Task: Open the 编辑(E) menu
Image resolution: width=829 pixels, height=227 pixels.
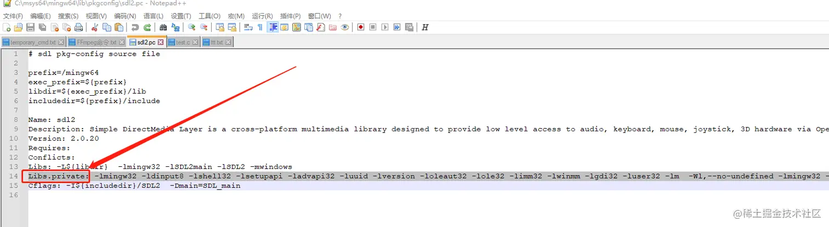Action: click(x=41, y=16)
